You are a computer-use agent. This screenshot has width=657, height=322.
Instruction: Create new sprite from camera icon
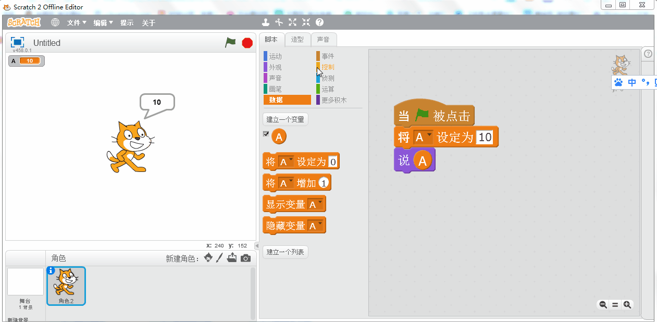click(245, 258)
